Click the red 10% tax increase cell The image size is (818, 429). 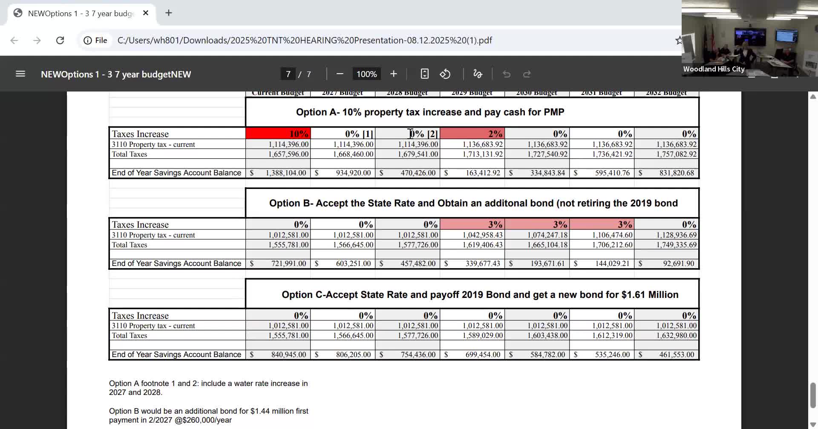tap(278, 134)
